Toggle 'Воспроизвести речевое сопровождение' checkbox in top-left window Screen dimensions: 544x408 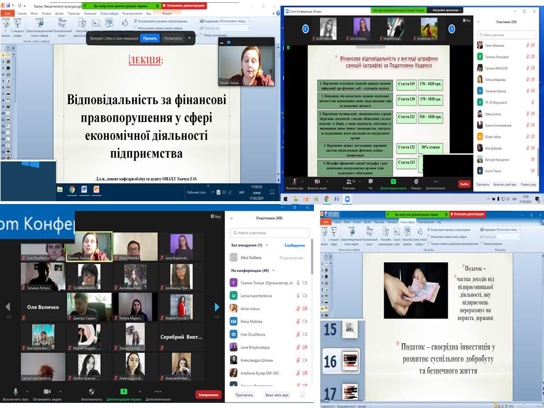click(135, 22)
